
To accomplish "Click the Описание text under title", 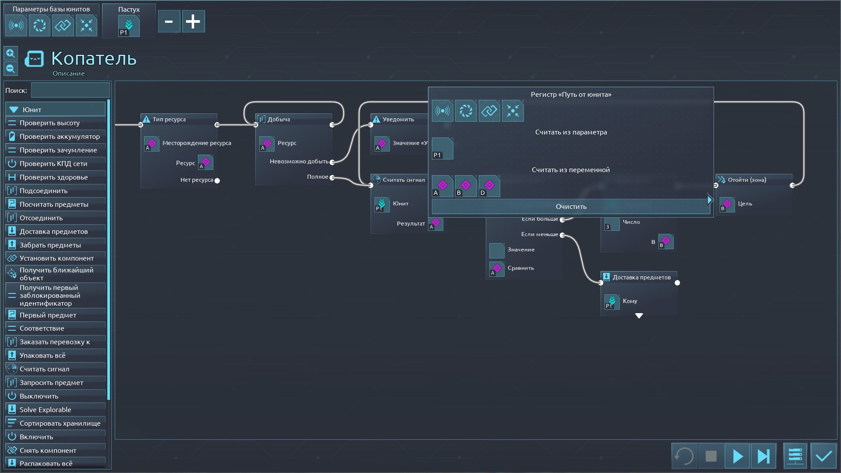I will click(69, 74).
